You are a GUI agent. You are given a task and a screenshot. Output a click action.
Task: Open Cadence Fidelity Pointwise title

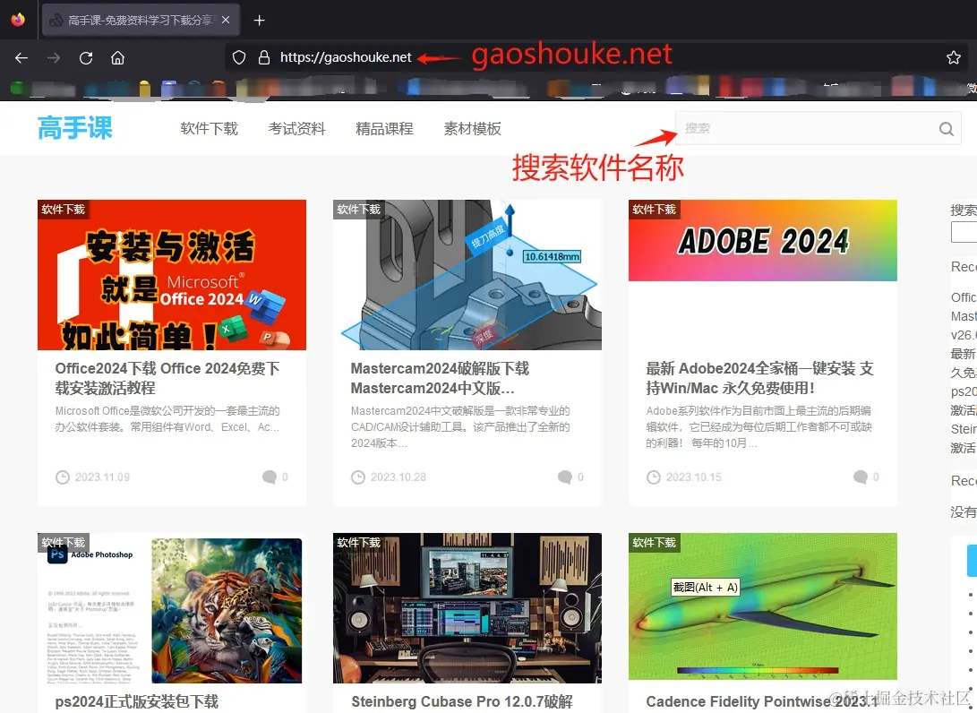click(763, 701)
